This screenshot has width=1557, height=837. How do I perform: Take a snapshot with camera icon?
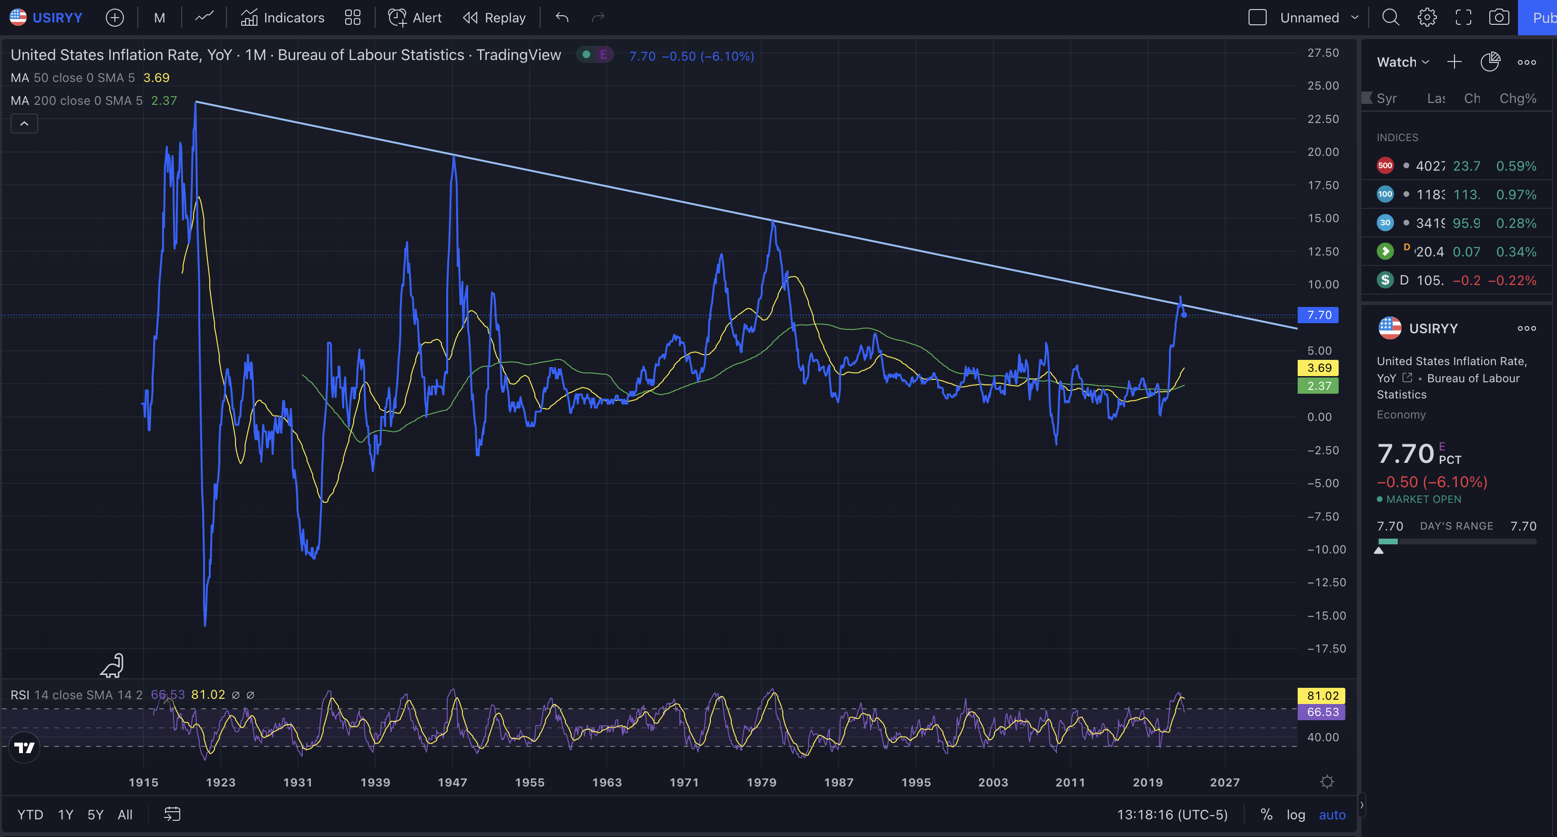[x=1499, y=18]
